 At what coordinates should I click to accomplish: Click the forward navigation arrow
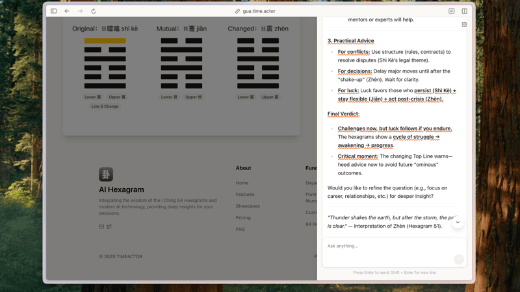pyautogui.click(x=81, y=11)
